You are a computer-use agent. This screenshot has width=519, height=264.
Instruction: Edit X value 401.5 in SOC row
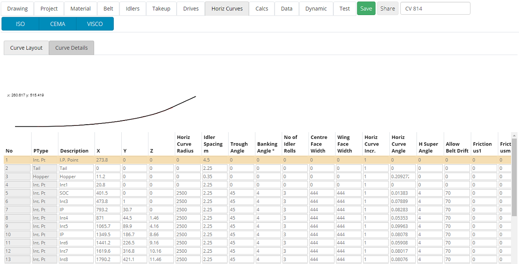tap(108, 193)
